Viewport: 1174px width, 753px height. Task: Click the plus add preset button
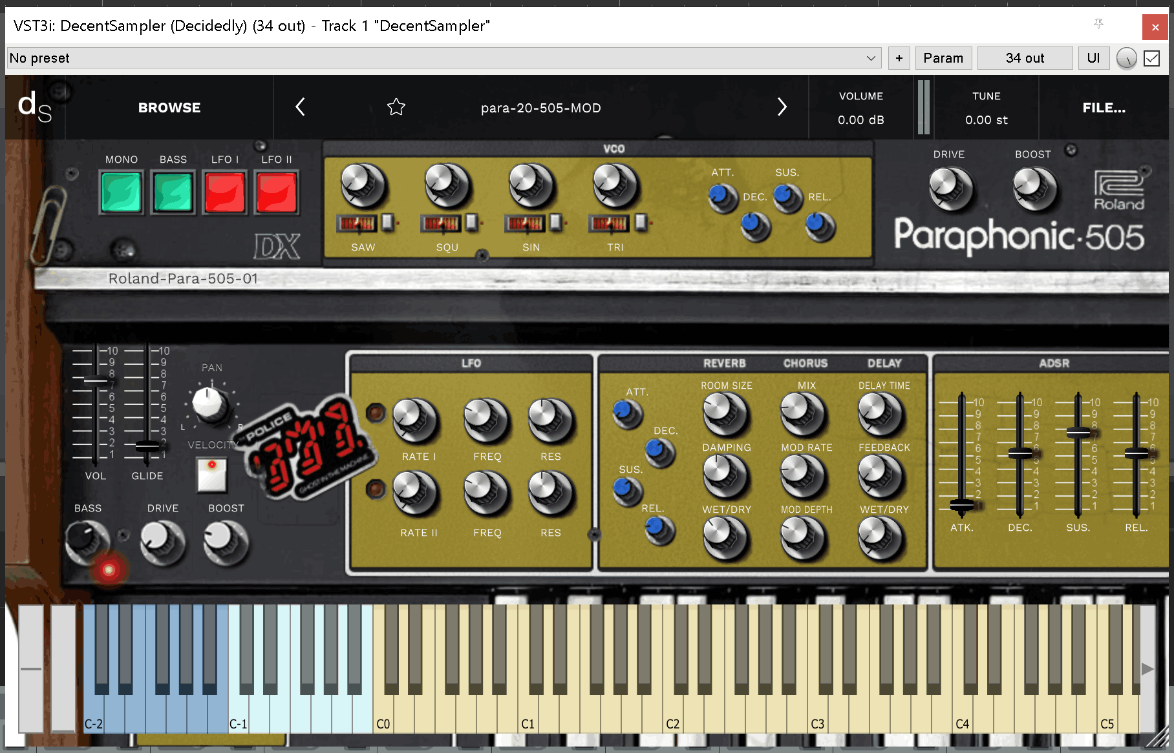pos(899,58)
